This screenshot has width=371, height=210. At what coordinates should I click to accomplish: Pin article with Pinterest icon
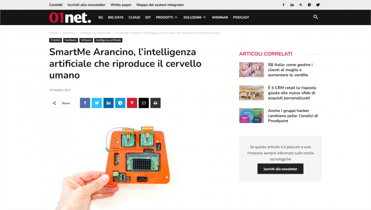(132, 103)
